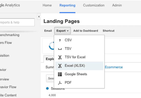Open Behavior Overview in the sidebar
Screen dimensions: 141x98
point(4,79)
